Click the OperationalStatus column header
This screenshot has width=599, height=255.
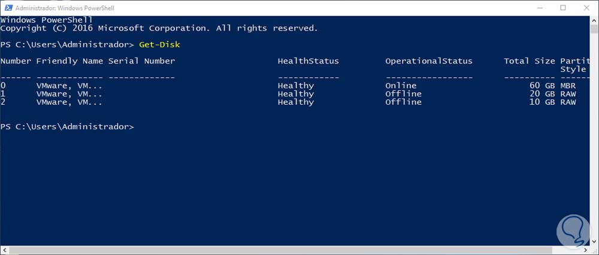click(x=428, y=61)
